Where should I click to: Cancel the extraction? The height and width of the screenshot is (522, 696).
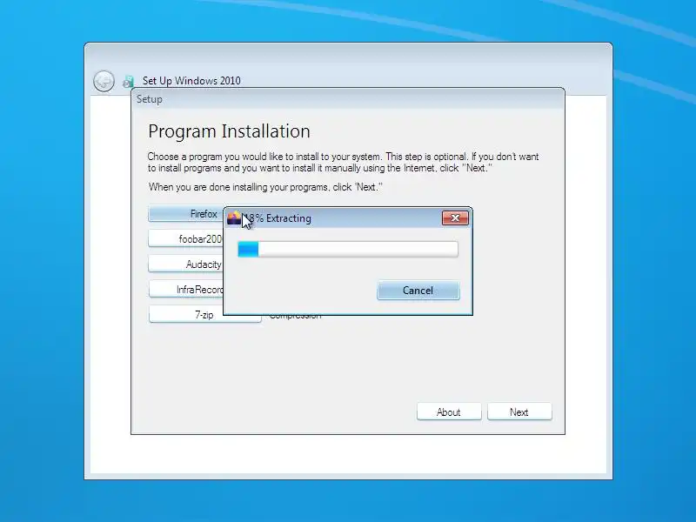[x=418, y=291]
